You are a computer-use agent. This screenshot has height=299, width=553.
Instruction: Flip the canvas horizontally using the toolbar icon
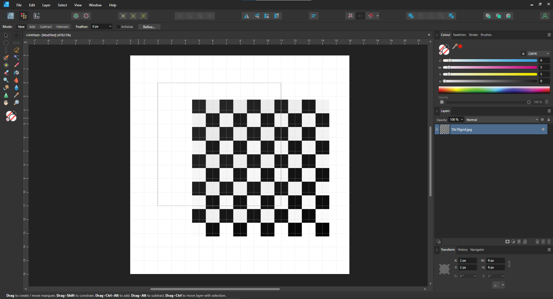point(246,16)
